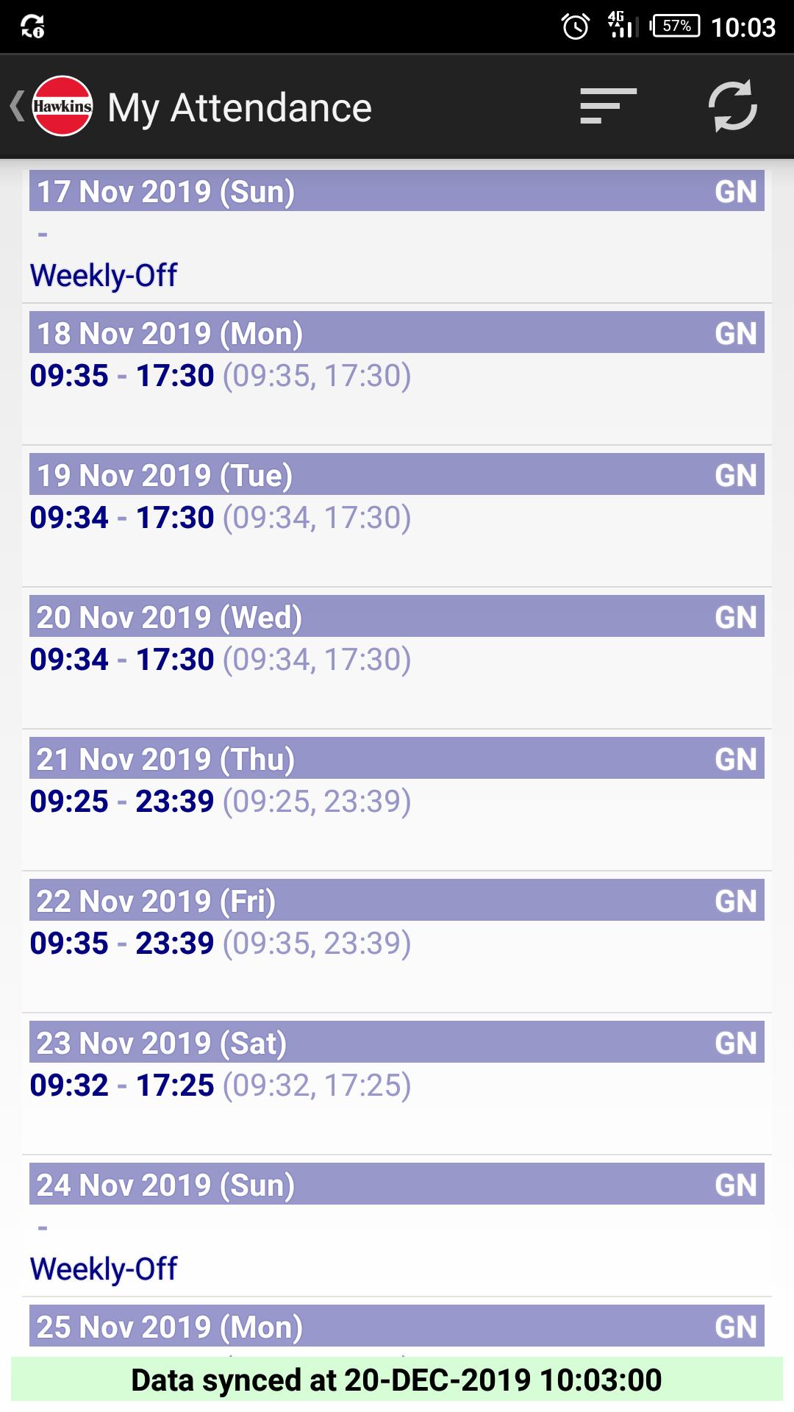
Task: Tap GN shift code on 22 Nov
Action: coord(736,901)
